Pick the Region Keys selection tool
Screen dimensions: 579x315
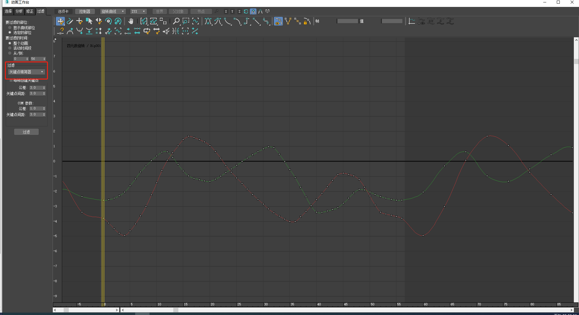coord(89,21)
